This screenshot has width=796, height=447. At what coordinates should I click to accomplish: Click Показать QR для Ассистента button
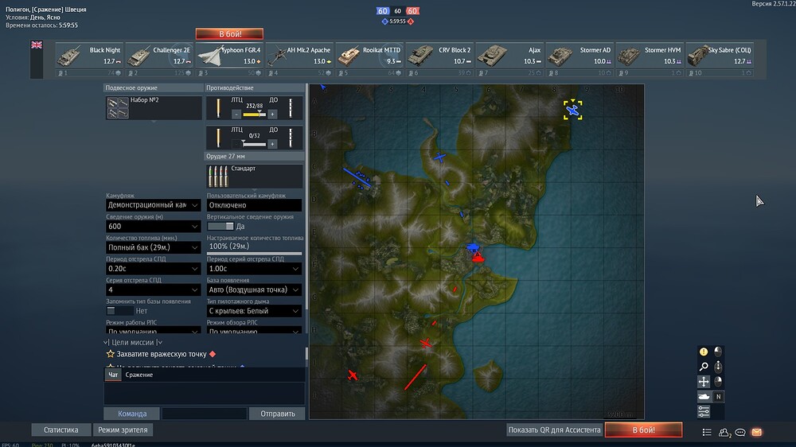pyautogui.click(x=554, y=430)
